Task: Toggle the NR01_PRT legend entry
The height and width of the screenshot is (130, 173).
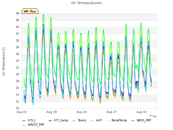Action: click(x=141, y=120)
